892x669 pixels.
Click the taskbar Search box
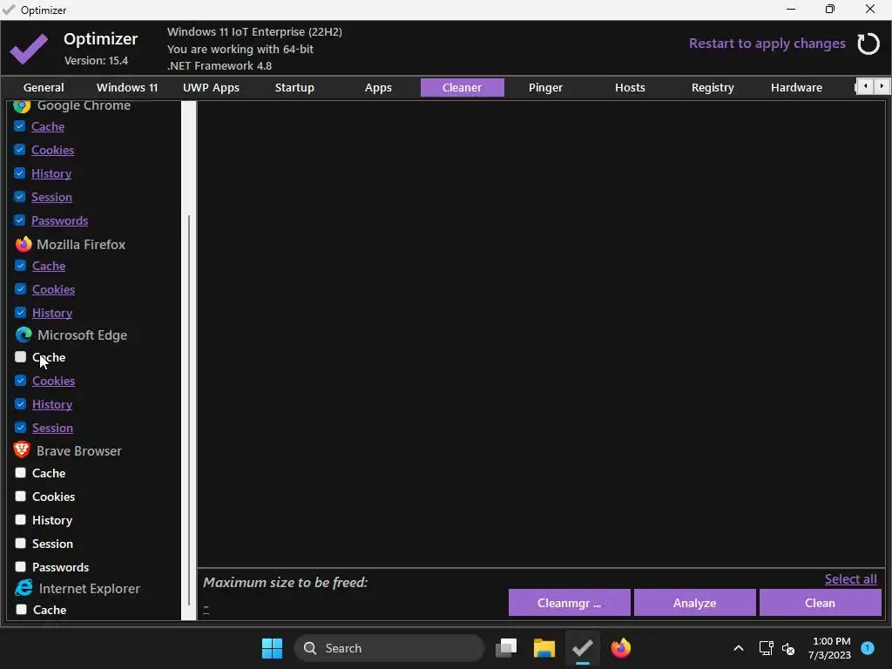tap(389, 648)
